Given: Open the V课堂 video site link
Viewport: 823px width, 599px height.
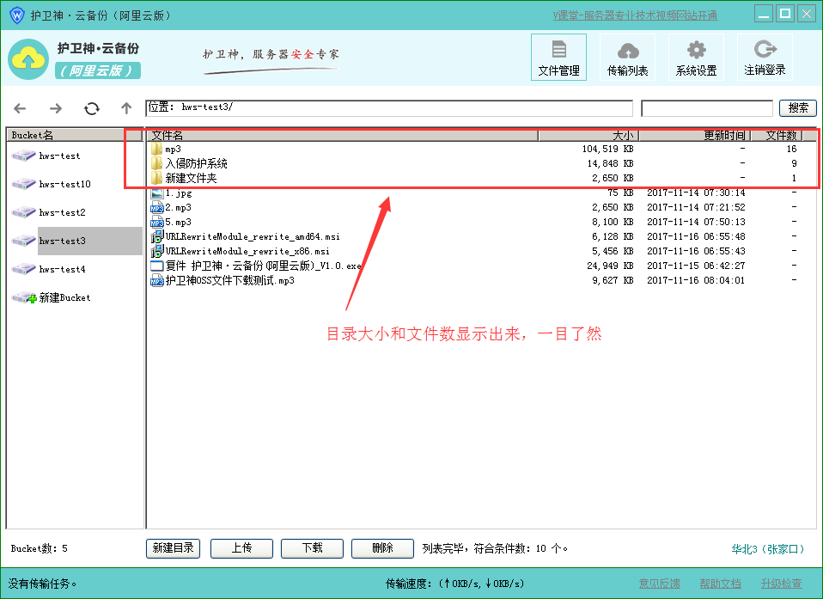Looking at the screenshot, I should coord(635,15).
